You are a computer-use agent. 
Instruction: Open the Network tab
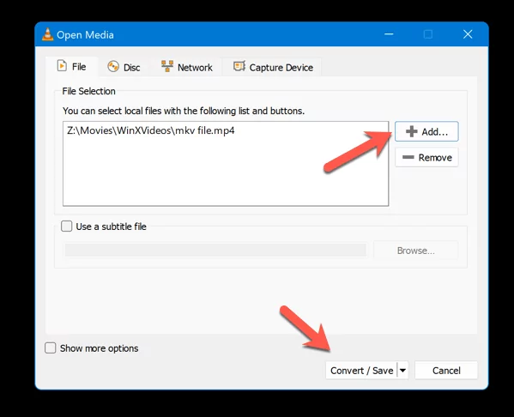click(187, 67)
